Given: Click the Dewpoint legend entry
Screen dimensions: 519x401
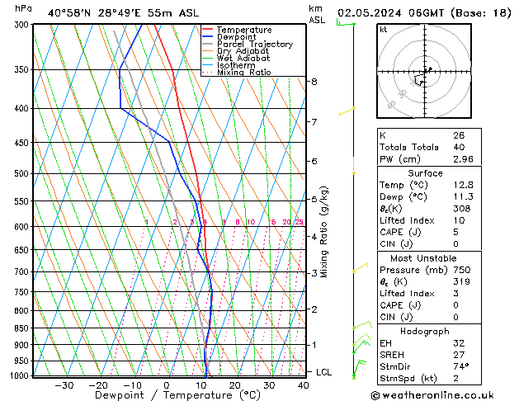Looking at the screenshot, I should click(x=236, y=37).
